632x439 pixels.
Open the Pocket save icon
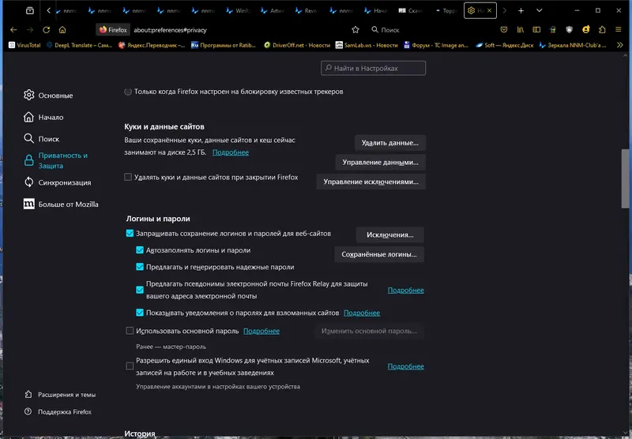point(504,30)
